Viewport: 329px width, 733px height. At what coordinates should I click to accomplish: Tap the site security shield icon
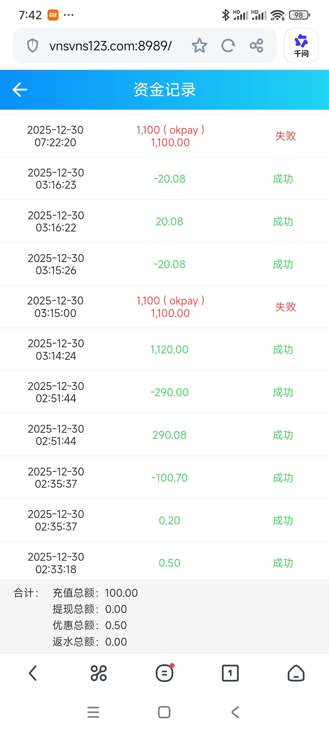coord(33,46)
